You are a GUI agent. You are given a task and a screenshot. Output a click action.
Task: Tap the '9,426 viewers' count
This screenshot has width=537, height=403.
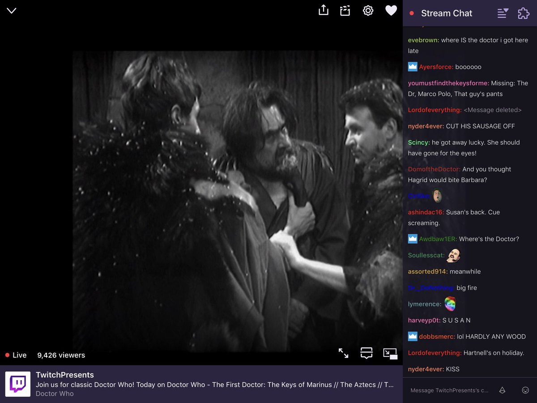pyautogui.click(x=61, y=355)
